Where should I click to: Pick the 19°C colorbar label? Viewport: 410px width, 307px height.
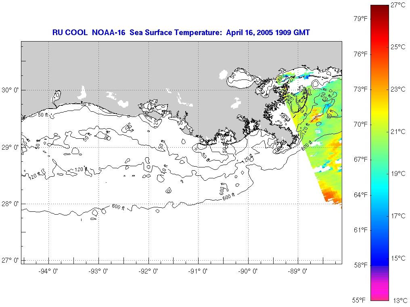[398, 174]
